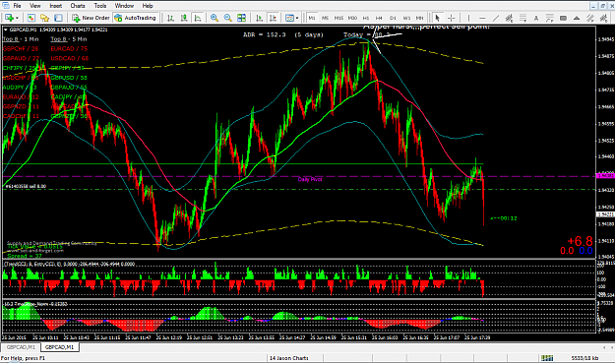
Task: Toggle the Navigator star-folder icon
Action: pos(44,18)
